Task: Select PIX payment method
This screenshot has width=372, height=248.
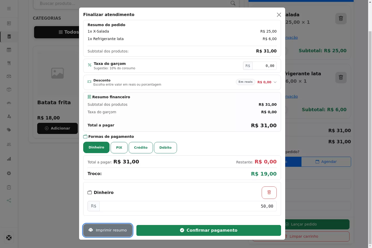Action: (x=119, y=147)
